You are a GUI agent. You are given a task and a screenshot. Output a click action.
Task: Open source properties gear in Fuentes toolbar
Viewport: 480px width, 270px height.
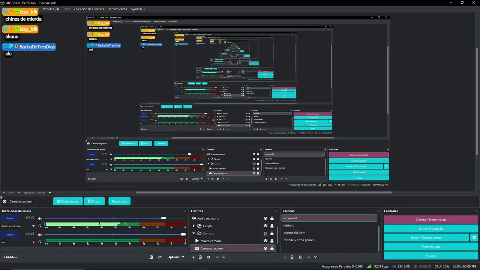[x=208, y=257]
